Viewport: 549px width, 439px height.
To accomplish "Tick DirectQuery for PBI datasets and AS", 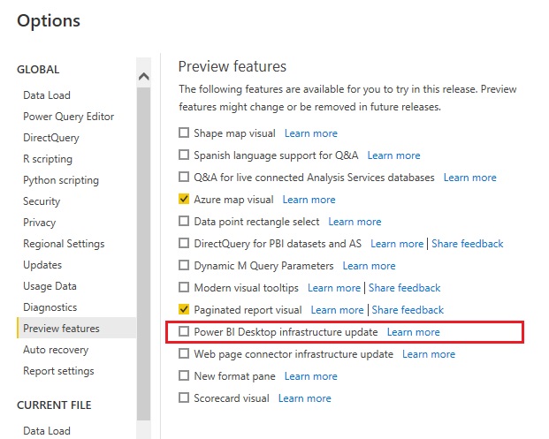I will tap(184, 243).
